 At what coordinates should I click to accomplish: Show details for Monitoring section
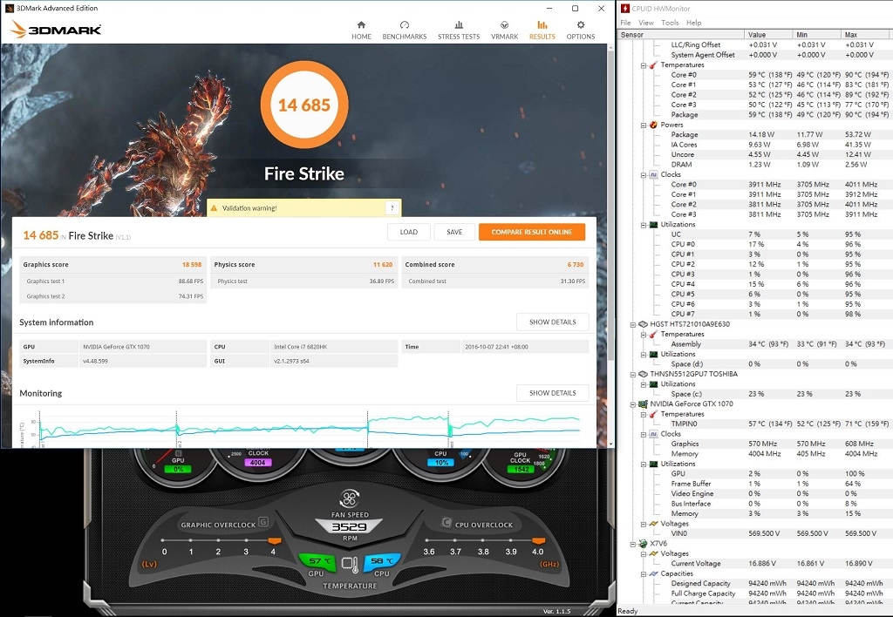coord(552,393)
